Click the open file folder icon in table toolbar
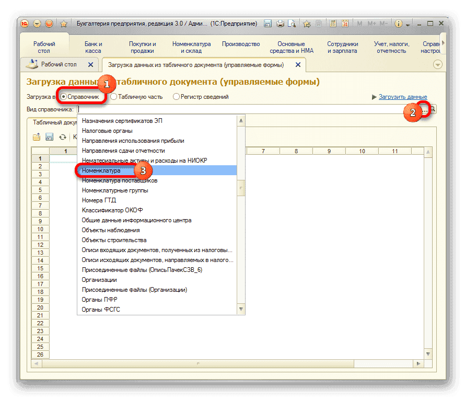Screen dimensions: 465x399 pyautogui.click(x=37, y=136)
